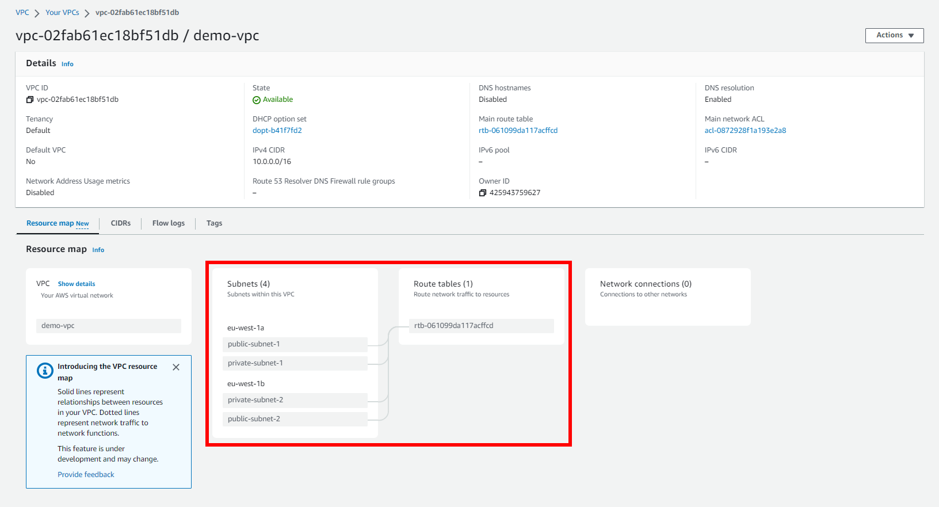Screen dimensions: 939x507
Task: Open the Flow logs tab
Action: tap(169, 223)
